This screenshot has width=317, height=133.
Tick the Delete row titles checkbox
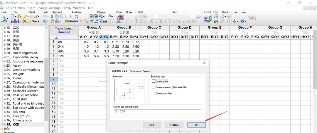coord(153,94)
